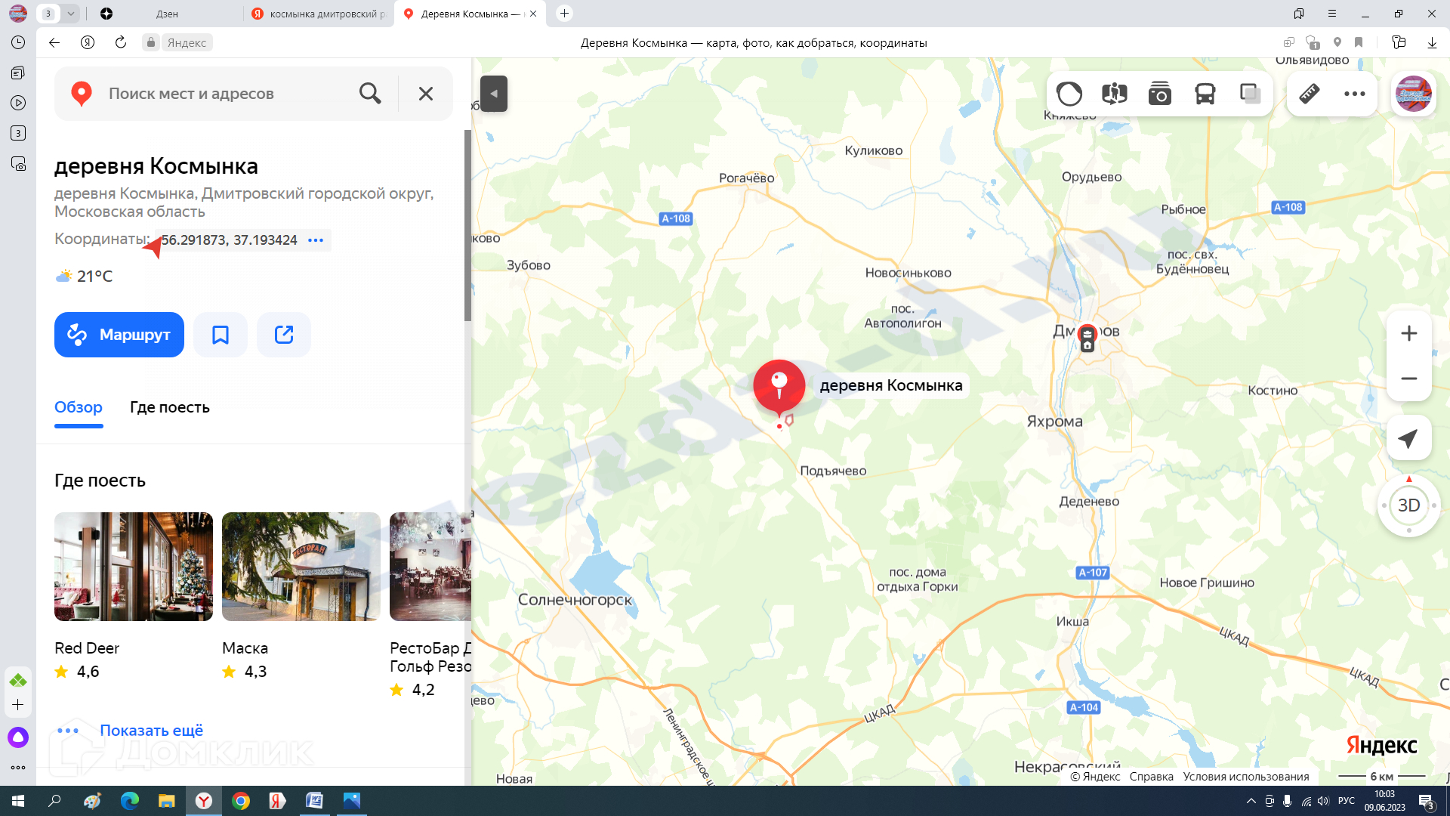Viewport: 1450px width, 816px height.
Task: Show photos layer on the map
Action: (1159, 94)
